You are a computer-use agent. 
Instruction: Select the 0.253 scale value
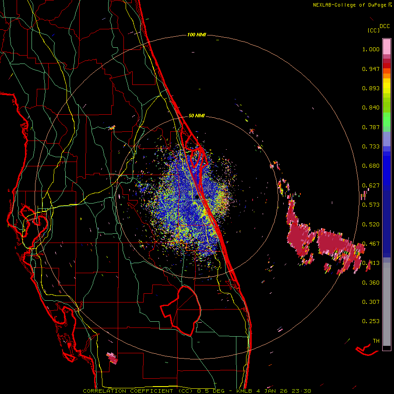click(371, 321)
